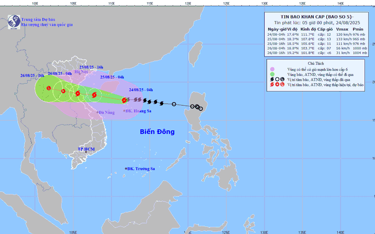Click the 'Kinh độ' column header
The width and height of the screenshot is (375, 234).
coord(308,29)
